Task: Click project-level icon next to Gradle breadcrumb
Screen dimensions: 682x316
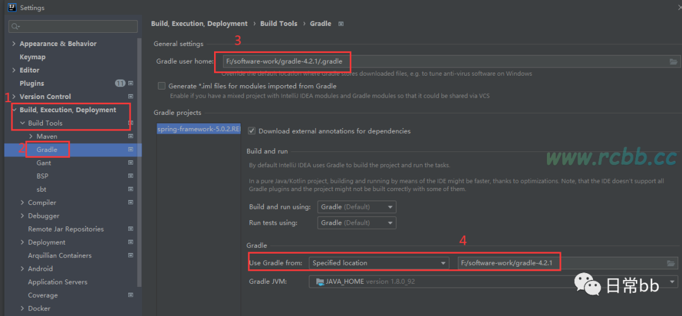Action: point(341,24)
